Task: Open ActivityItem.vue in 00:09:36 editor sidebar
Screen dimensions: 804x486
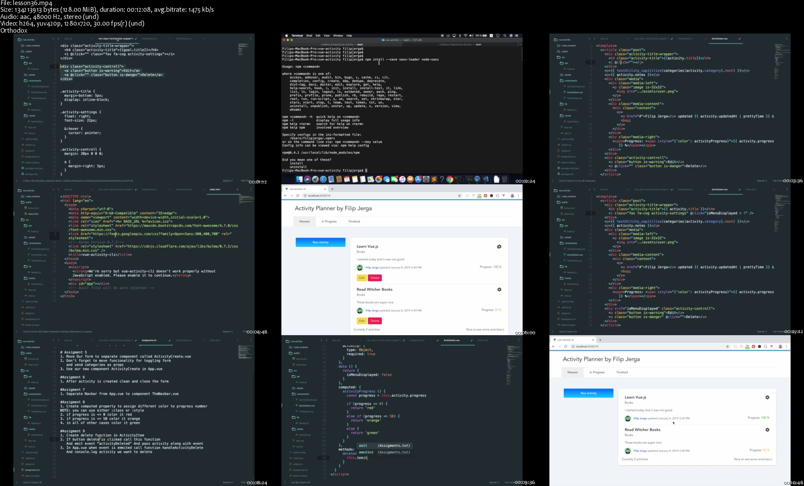Action: tap(307, 406)
